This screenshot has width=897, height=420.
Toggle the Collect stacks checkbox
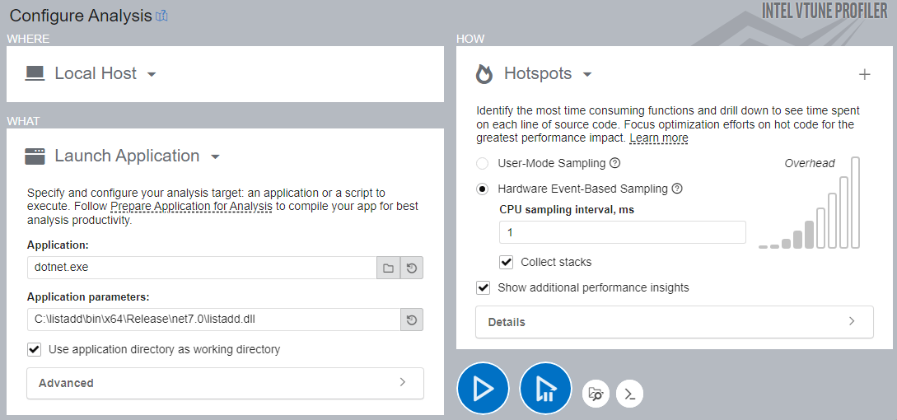pos(507,263)
